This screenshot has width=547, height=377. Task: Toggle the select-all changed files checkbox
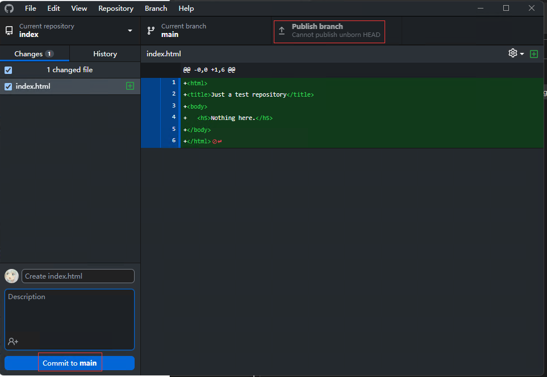coord(9,70)
